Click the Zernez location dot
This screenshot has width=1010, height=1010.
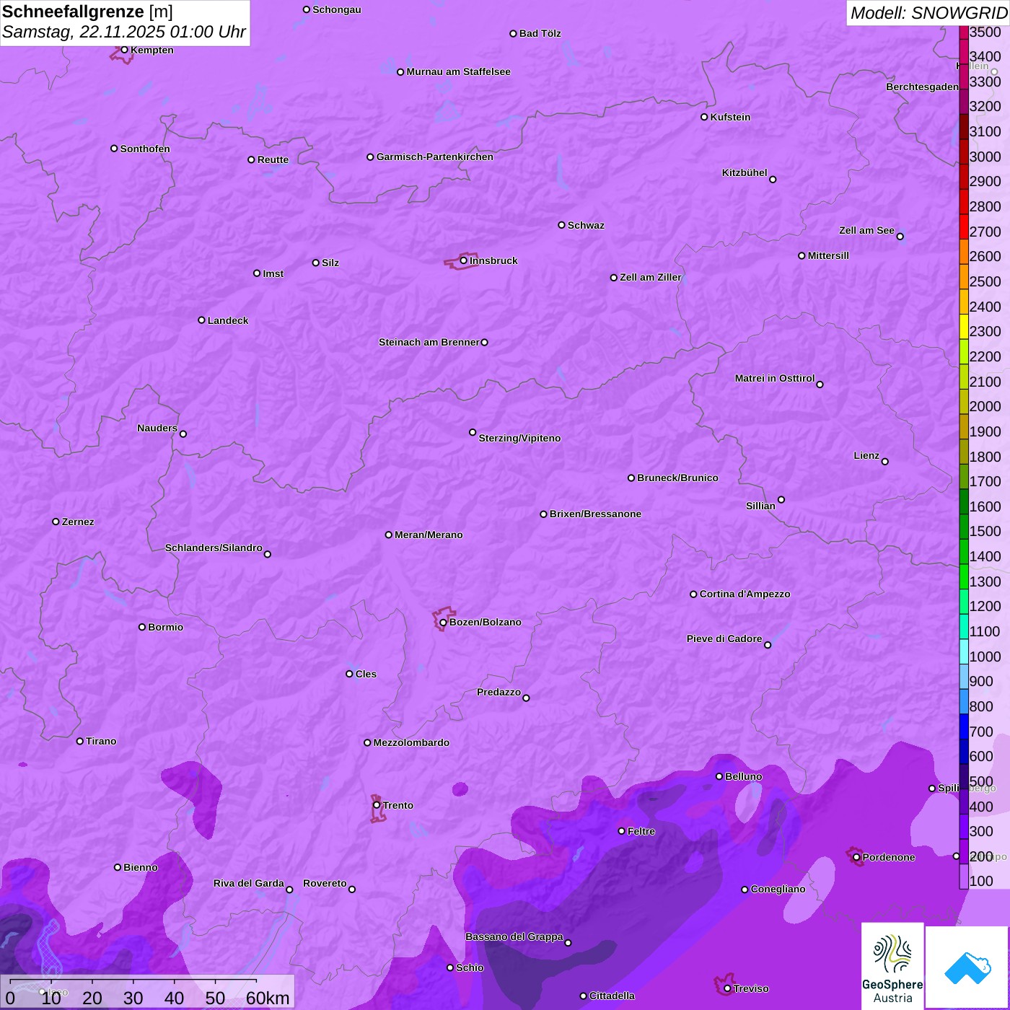click(x=56, y=522)
